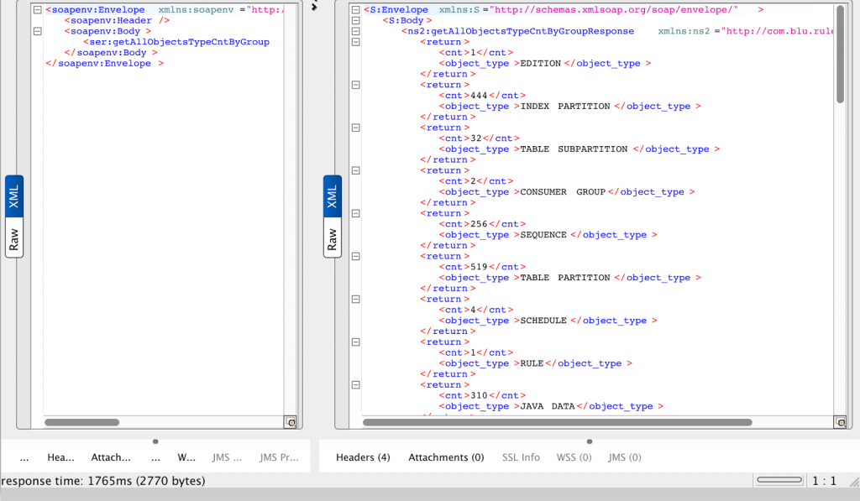The width and height of the screenshot is (860, 501).
Task: Collapse the return node containing JAVA DATA
Action: coord(355,385)
